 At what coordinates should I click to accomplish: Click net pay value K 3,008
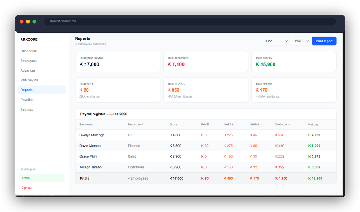314,167
